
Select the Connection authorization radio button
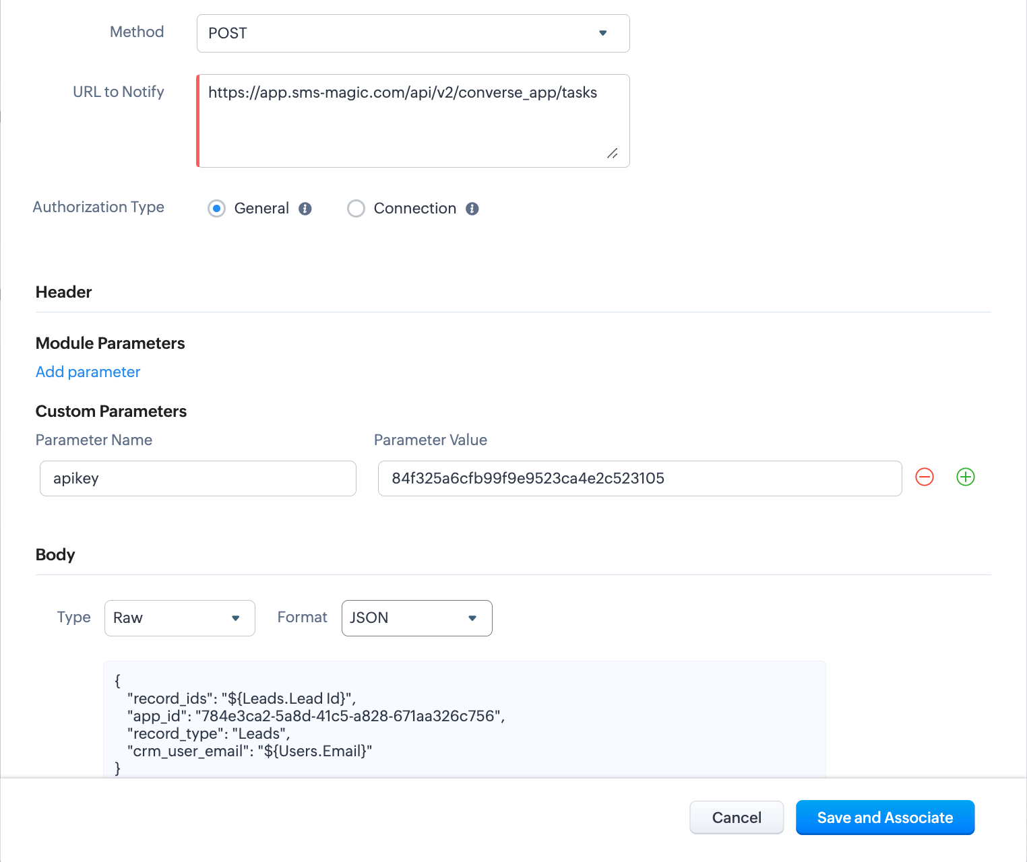tap(356, 209)
